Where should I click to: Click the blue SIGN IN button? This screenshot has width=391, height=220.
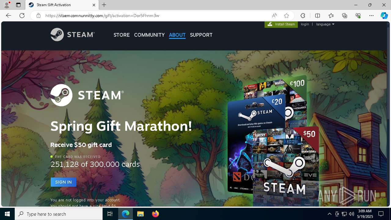pyautogui.click(x=64, y=182)
